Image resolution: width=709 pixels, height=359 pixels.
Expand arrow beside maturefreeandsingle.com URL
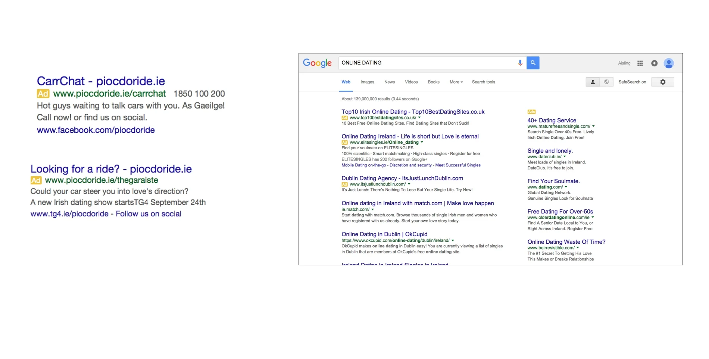click(x=593, y=126)
